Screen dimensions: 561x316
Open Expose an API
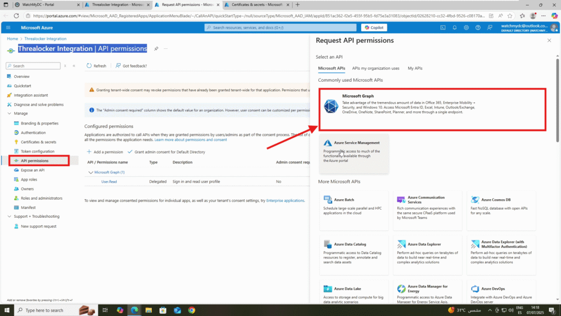click(32, 170)
